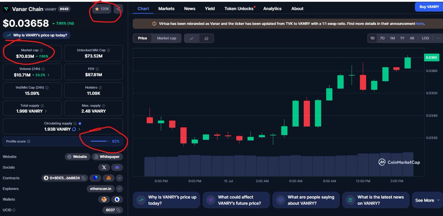Set chart range to 1D

(x=373, y=38)
